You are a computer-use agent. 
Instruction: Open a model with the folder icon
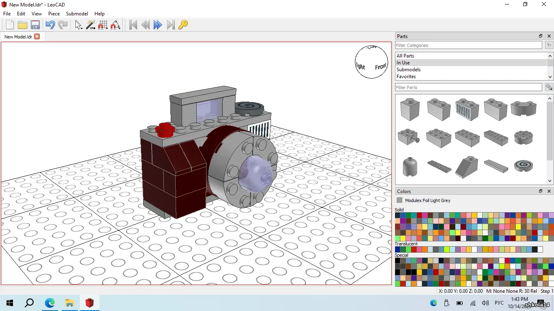[22, 25]
